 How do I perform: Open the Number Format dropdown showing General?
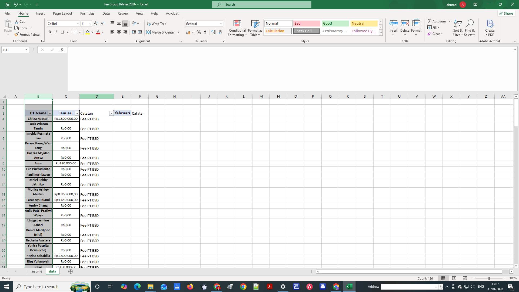221,24
